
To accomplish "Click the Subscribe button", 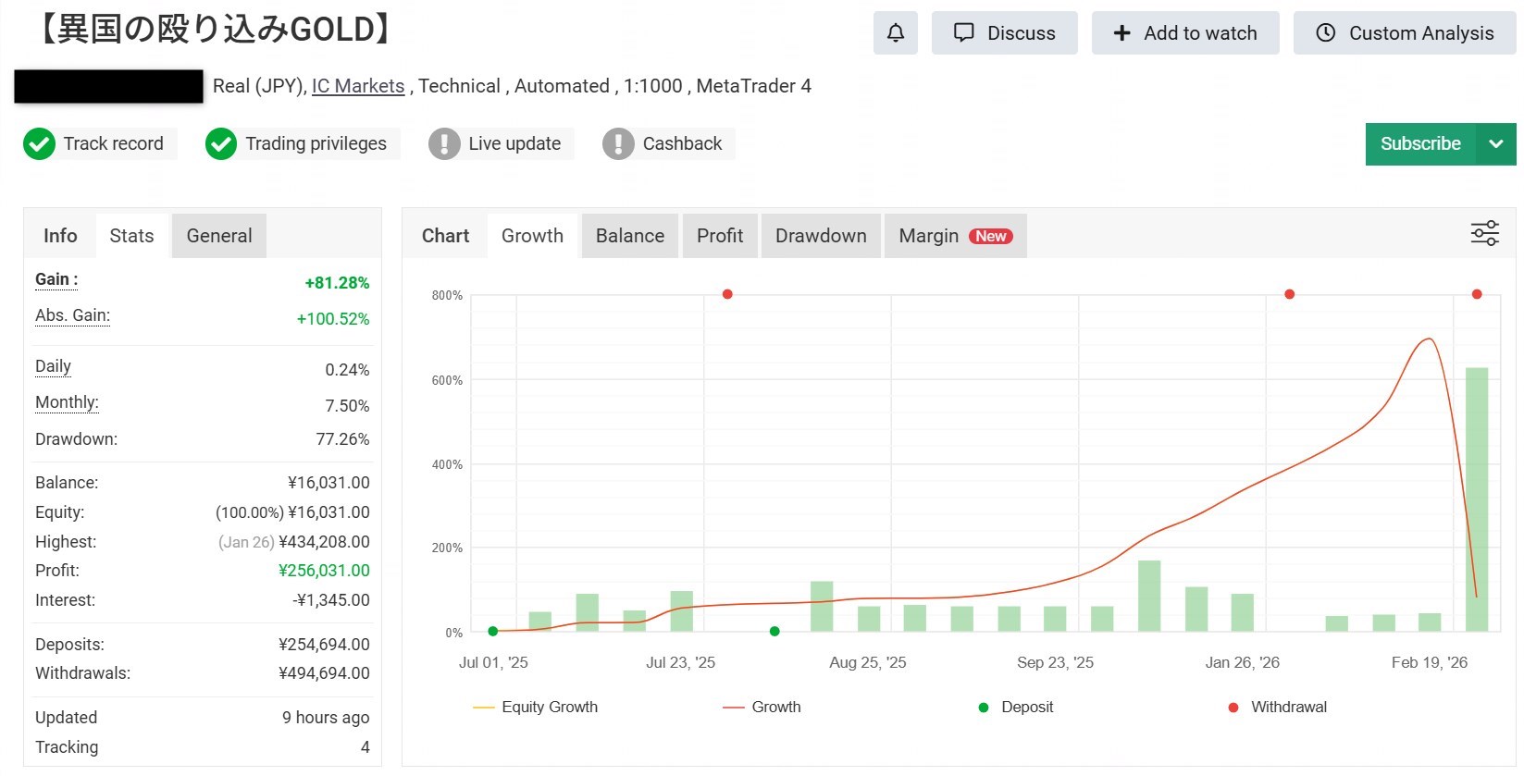I will (x=1420, y=144).
